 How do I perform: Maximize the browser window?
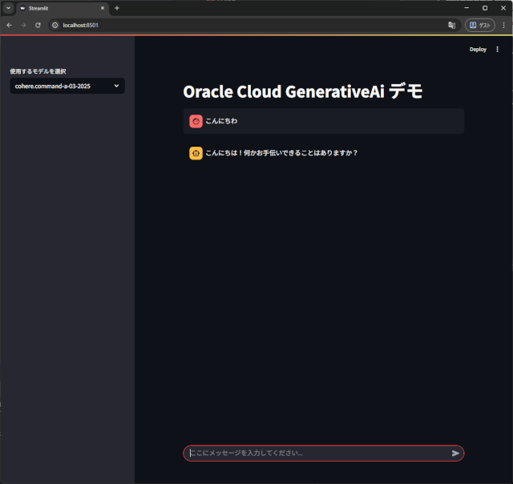[485, 8]
